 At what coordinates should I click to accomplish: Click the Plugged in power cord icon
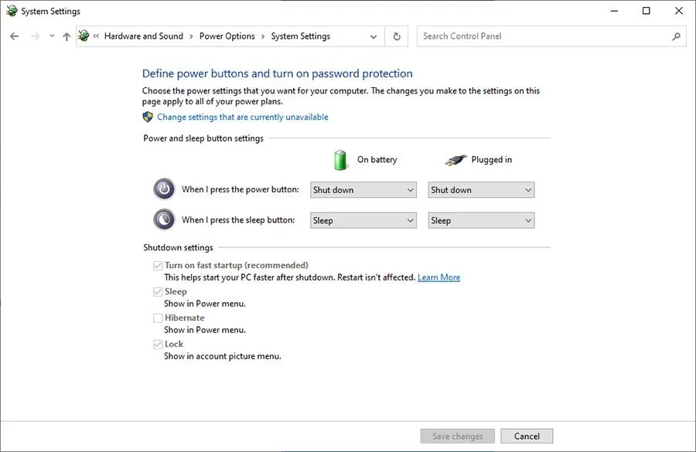click(x=456, y=159)
